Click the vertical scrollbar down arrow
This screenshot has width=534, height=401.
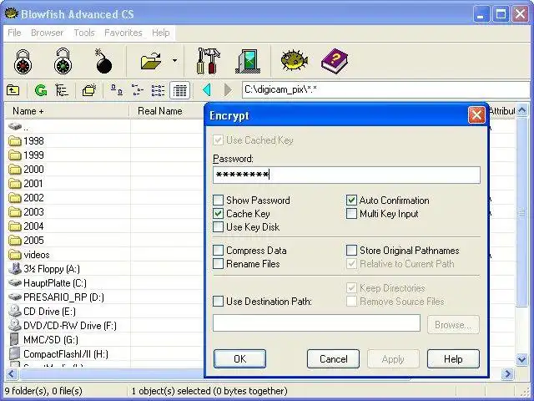click(521, 359)
